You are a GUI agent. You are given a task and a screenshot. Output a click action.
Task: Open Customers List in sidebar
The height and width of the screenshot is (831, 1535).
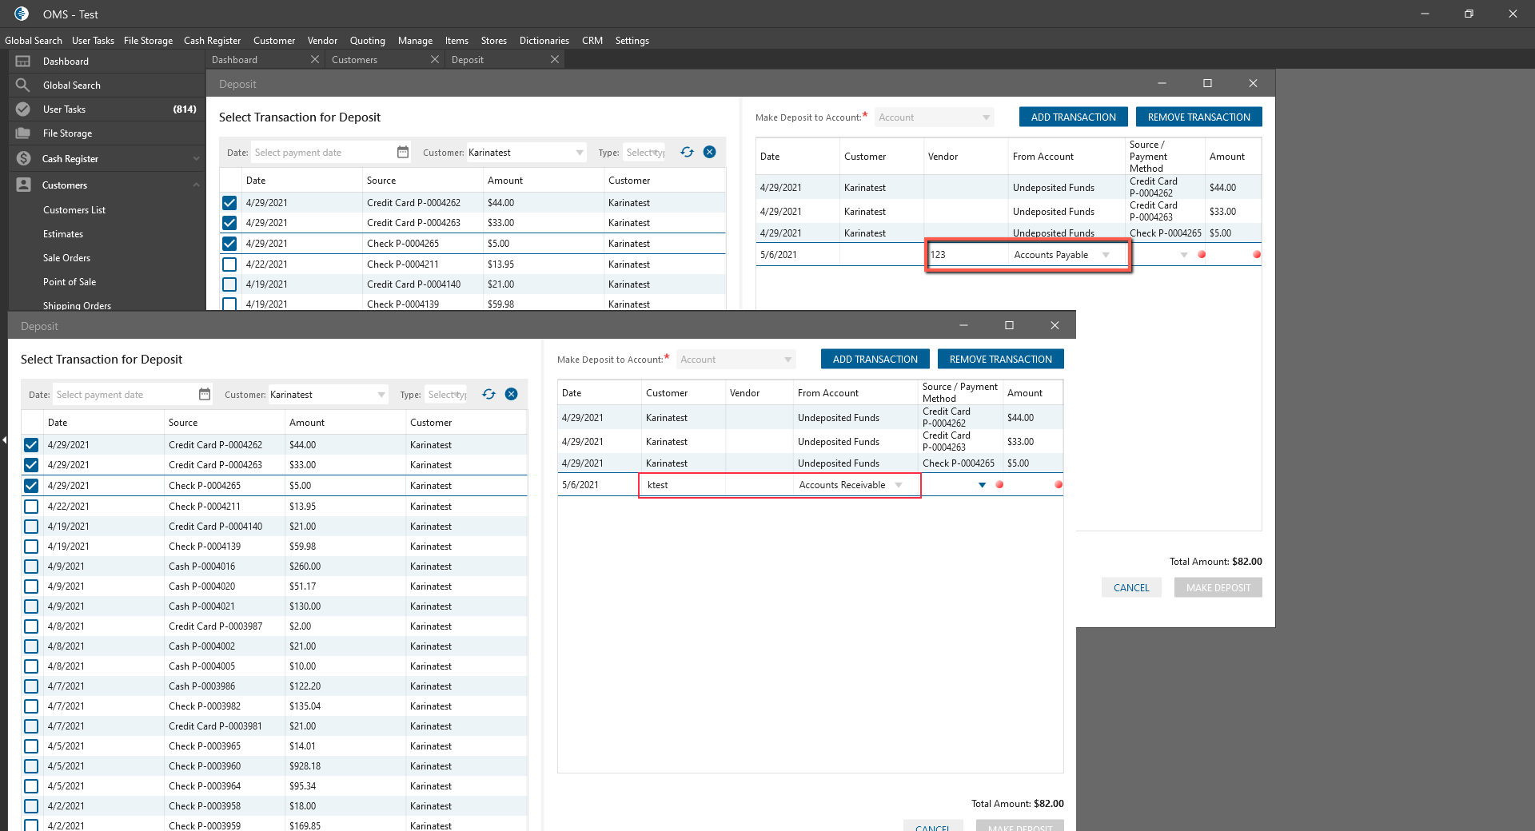click(74, 210)
